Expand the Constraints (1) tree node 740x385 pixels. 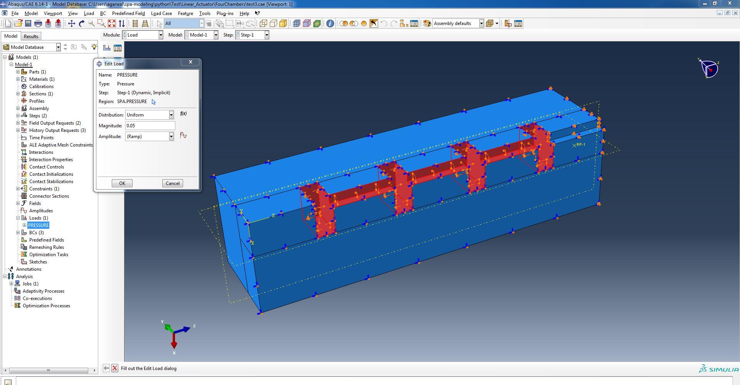[x=18, y=189]
